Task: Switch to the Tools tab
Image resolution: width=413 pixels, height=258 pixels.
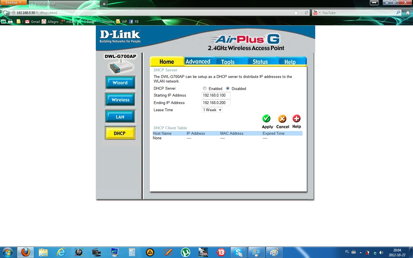Action: click(228, 62)
